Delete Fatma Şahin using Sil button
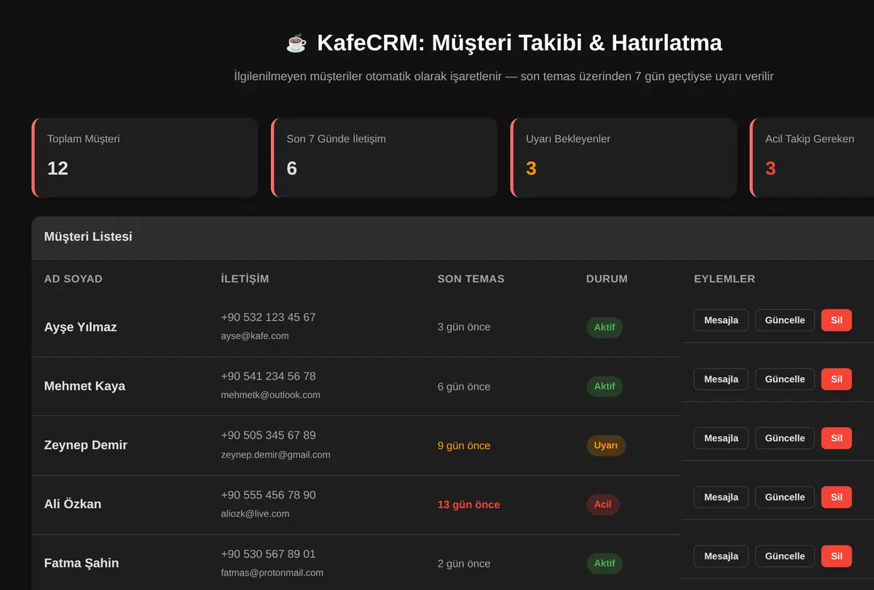The height and width of the screenshot is (590, 874). point(836,556)
